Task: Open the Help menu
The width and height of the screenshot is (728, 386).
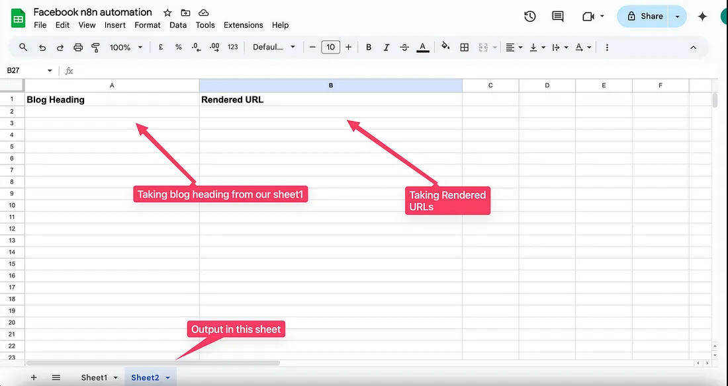Action: click(x=280, y=25)
